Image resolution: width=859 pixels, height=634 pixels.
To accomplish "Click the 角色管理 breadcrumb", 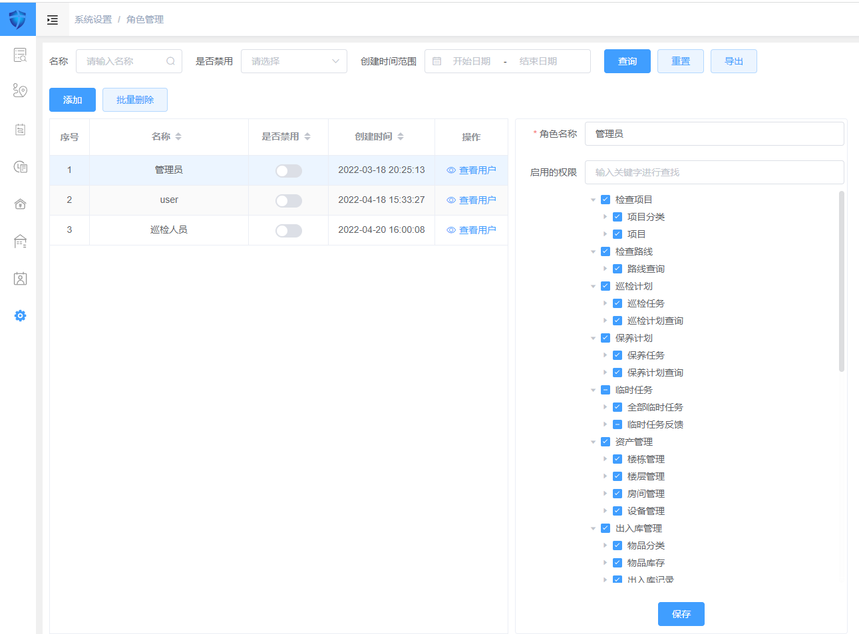I will coord(145,20).
